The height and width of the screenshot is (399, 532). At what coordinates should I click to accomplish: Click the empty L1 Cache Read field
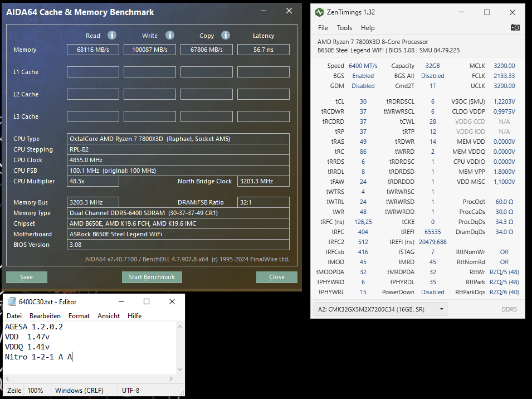[x=93, y=72]
